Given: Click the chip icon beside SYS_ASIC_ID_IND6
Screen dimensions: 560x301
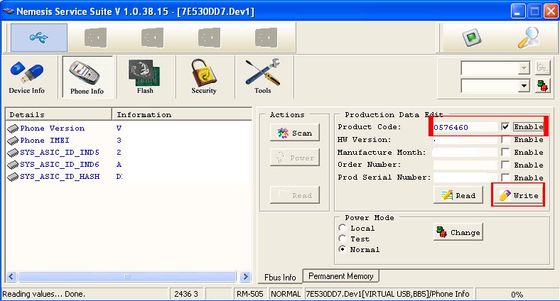Looking at the screenshot, I should [13, 165].
